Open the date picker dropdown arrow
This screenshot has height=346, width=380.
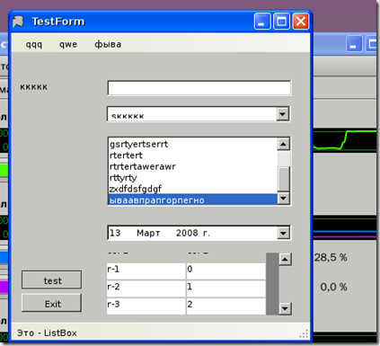coord(283,233)
